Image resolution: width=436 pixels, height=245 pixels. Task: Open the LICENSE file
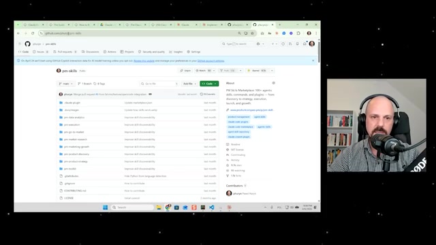[69, 198]
